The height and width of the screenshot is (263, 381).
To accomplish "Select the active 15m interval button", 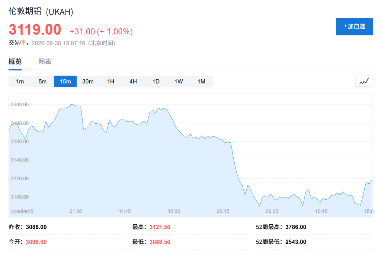I will click(65, 81).
